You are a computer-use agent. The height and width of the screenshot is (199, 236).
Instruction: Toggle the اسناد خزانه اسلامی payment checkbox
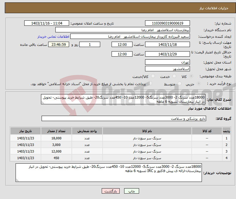150,83
